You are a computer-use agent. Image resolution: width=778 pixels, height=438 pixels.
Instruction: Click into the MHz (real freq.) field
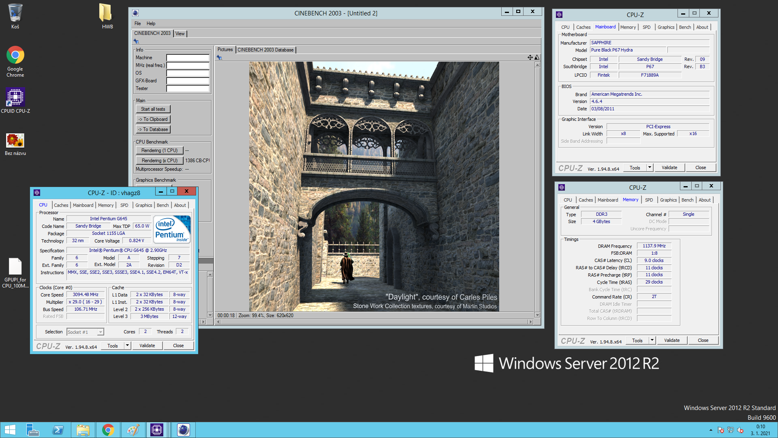click(188, 65)
